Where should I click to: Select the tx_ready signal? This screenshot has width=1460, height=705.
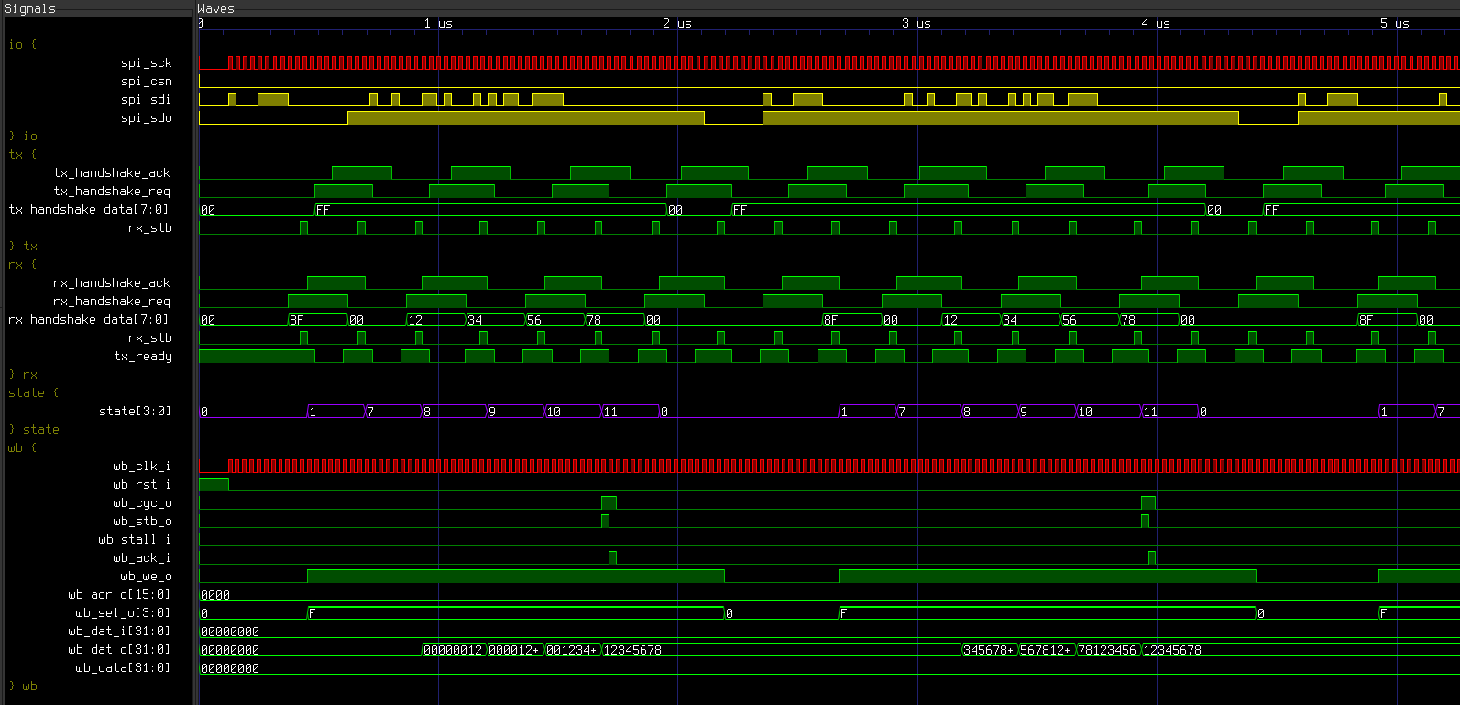(143, 356)
